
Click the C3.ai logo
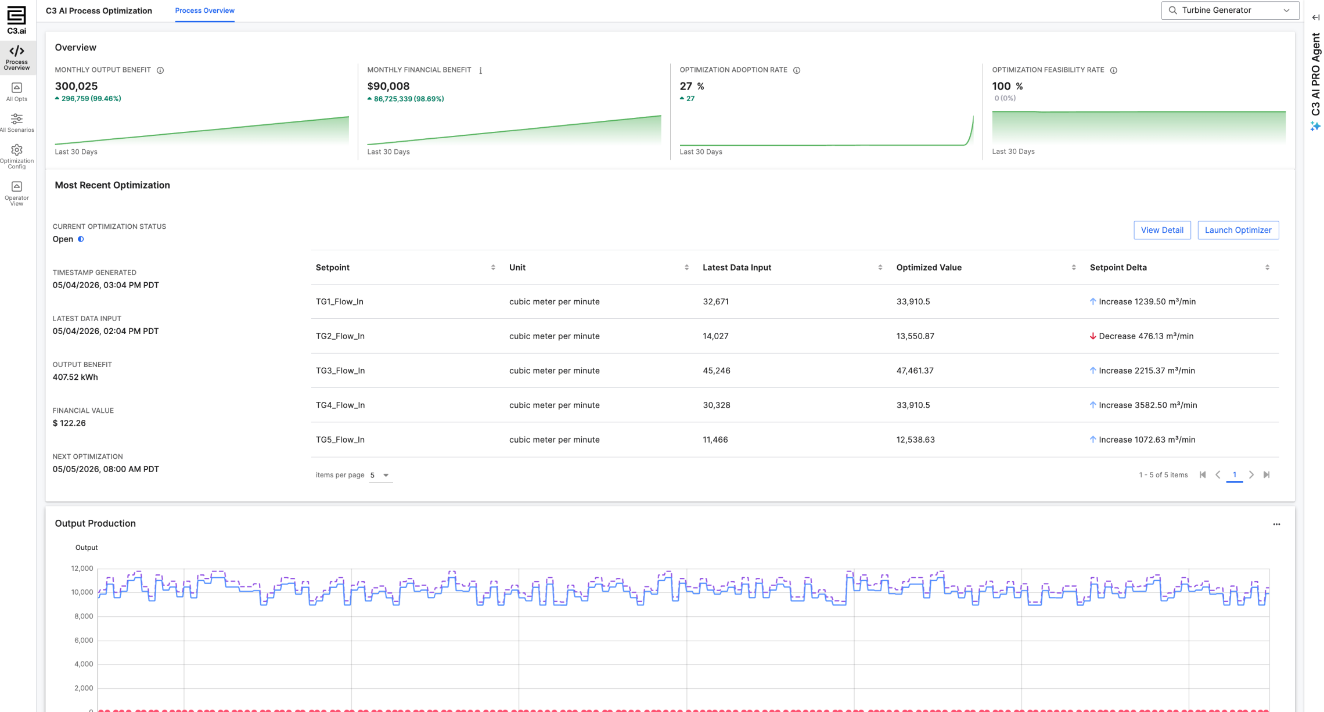click(x=16, y=20)
